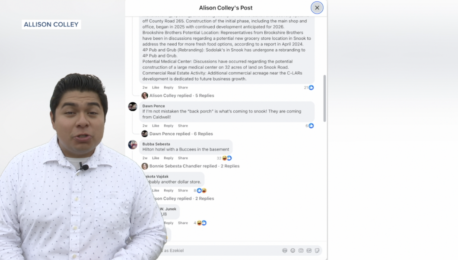
Task: View the 6 like reactions on Dawn Pence's comment
Action: [309, 126]
